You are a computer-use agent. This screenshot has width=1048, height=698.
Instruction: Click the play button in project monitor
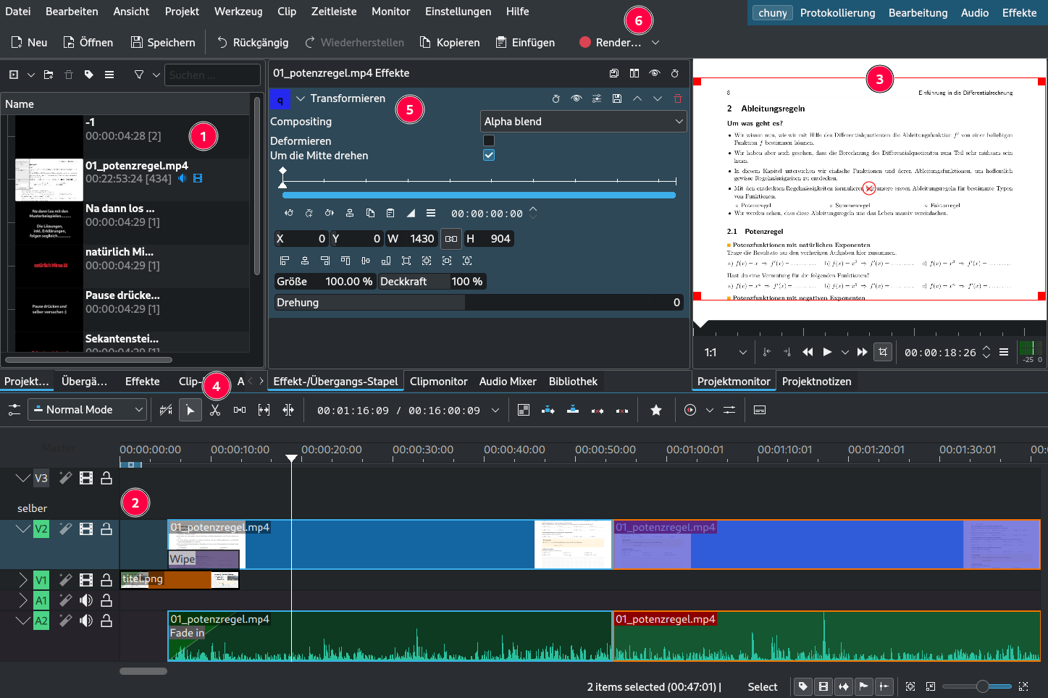[827, 353]
